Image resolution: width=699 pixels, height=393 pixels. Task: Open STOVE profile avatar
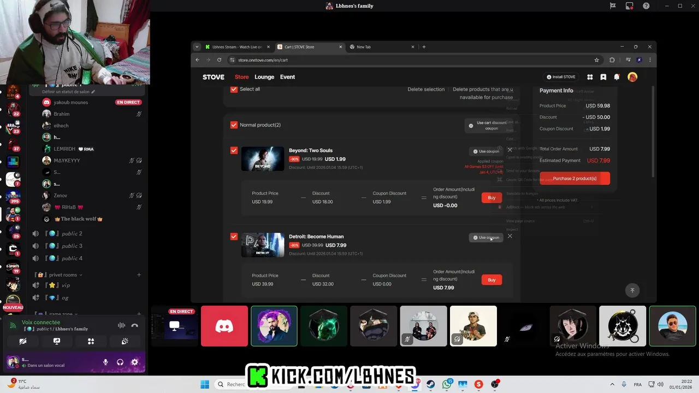coord(632,77)
